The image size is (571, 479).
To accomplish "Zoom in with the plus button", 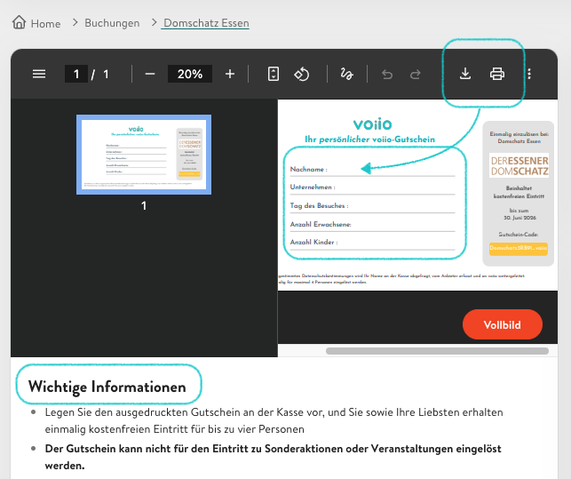I will [x=230, y=74].
